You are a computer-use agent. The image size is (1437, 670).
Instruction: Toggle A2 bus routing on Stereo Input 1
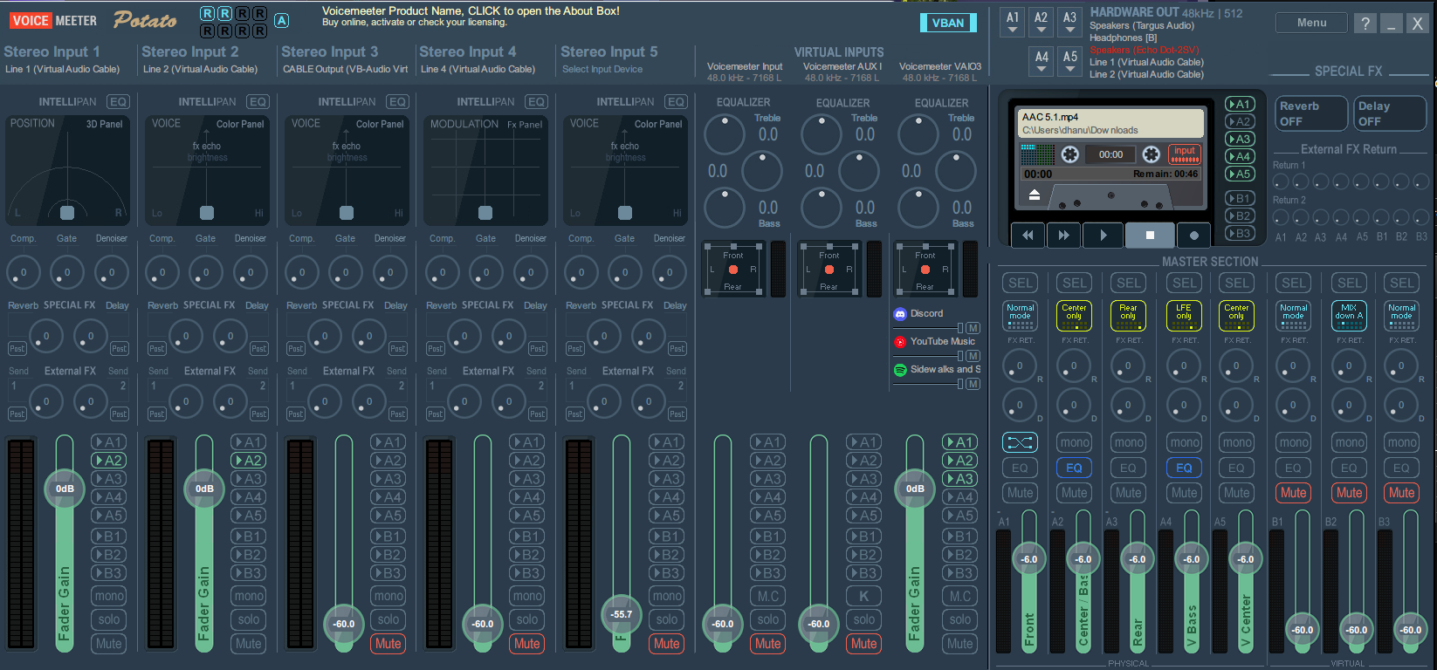pyautogui.click(x=109, y=461)
